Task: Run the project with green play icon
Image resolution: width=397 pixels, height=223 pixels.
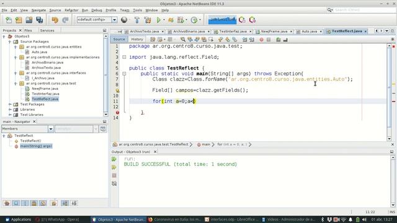Action: pyautogui.click(x=159, y=20)
